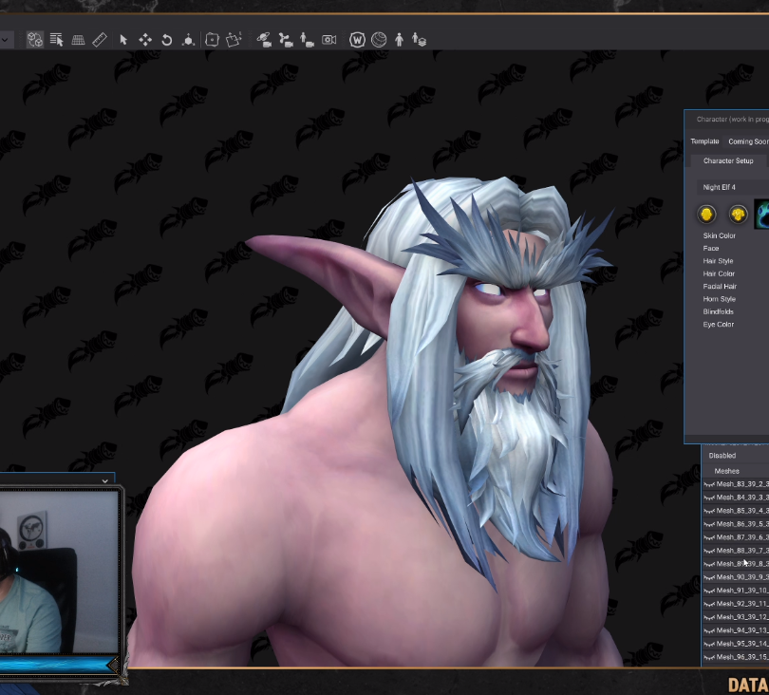Select the scale axes tool
The width and height of the screenshot is (769, 695).
click(188, 40)
